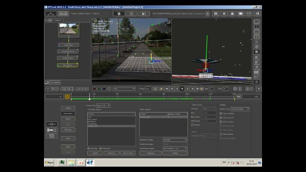The height and width of the screenshot is (172, 306).
Task: Open the node tree view icon
Action: pos(51,13)
